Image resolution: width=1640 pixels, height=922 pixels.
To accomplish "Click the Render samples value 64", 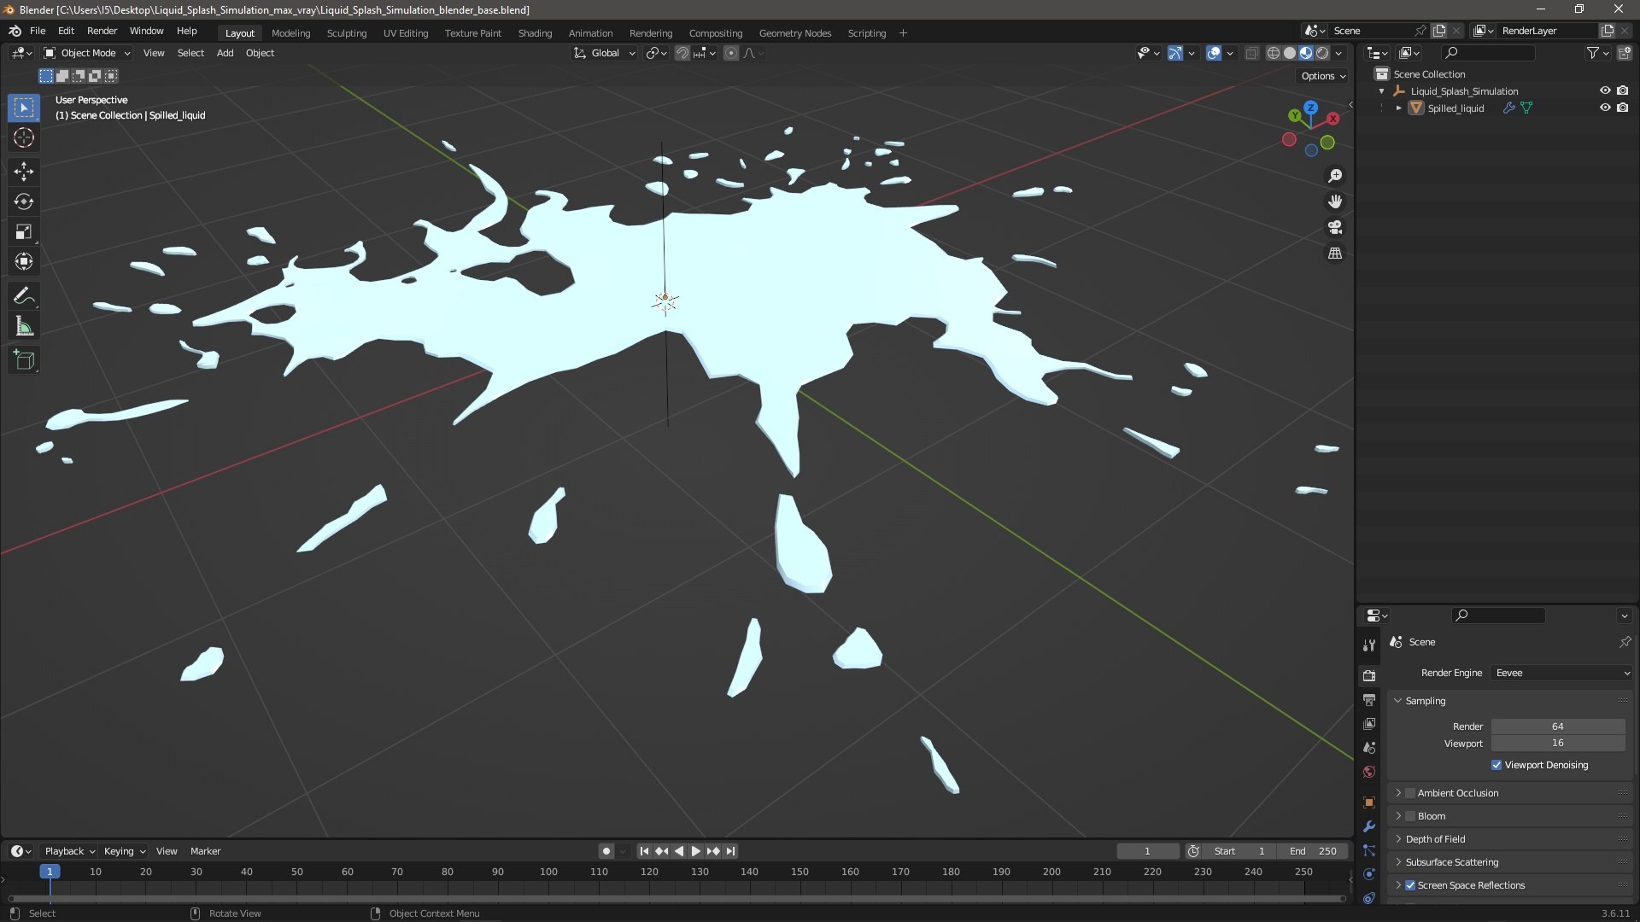I will tap(1557, 727).
